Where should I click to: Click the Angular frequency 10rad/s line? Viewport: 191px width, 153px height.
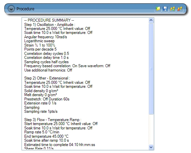click(45, 37)
